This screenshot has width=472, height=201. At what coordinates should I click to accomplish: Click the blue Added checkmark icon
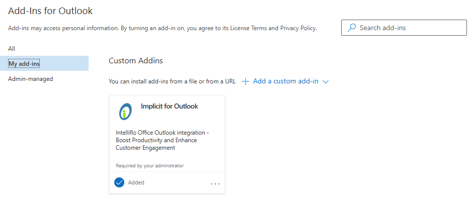pyautogui.click(x=119, y=182)
